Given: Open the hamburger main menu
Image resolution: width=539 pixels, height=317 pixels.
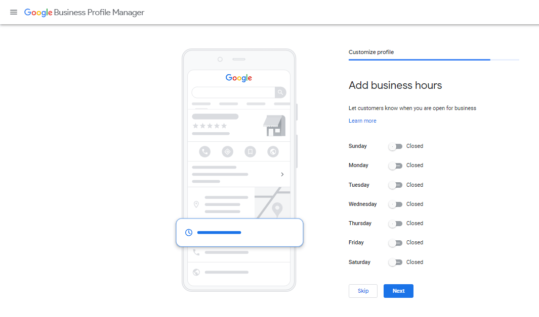Looking at the screenshot, I should [x=14, y=12].
